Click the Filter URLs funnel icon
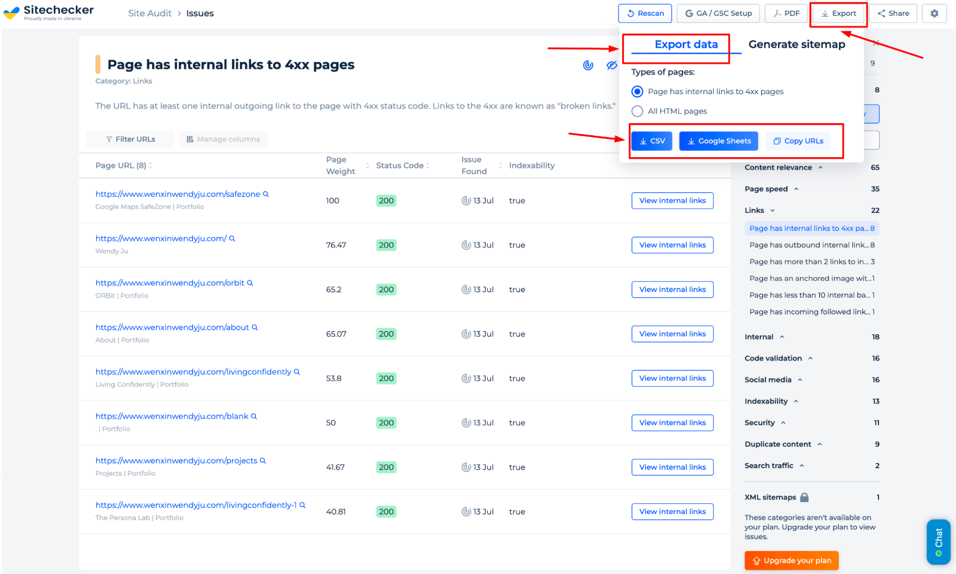This screenshot has width=956, height=574. pos(109,139)
